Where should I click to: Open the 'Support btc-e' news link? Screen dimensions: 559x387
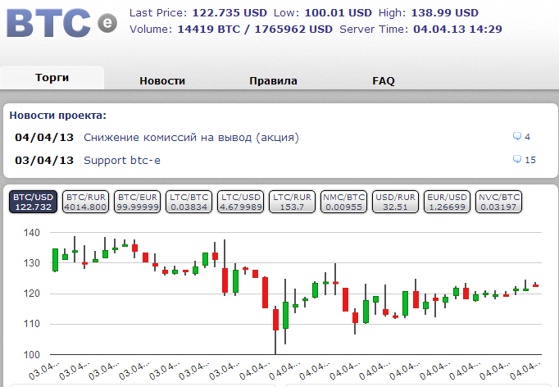click(x=122, y=160)
